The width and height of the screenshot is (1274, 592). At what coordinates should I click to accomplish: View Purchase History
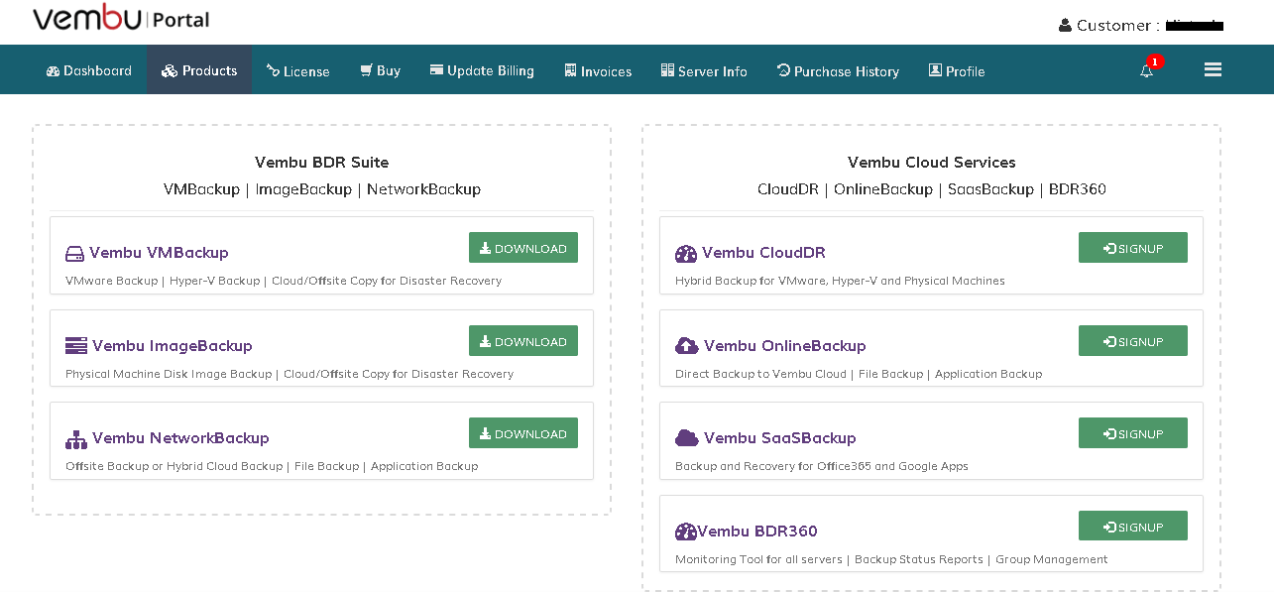838,70
